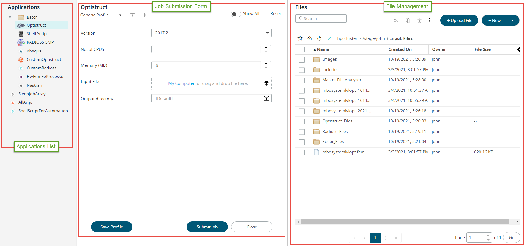Select page 1 in pagination
This screenshot has height=246, width=527.
click(375, 238)
